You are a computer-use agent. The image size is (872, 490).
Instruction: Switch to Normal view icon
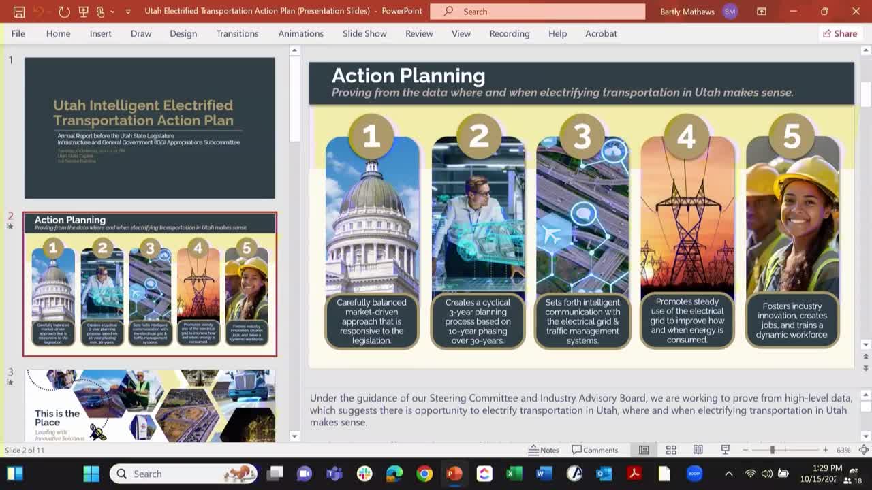click(x=644, y=450)
